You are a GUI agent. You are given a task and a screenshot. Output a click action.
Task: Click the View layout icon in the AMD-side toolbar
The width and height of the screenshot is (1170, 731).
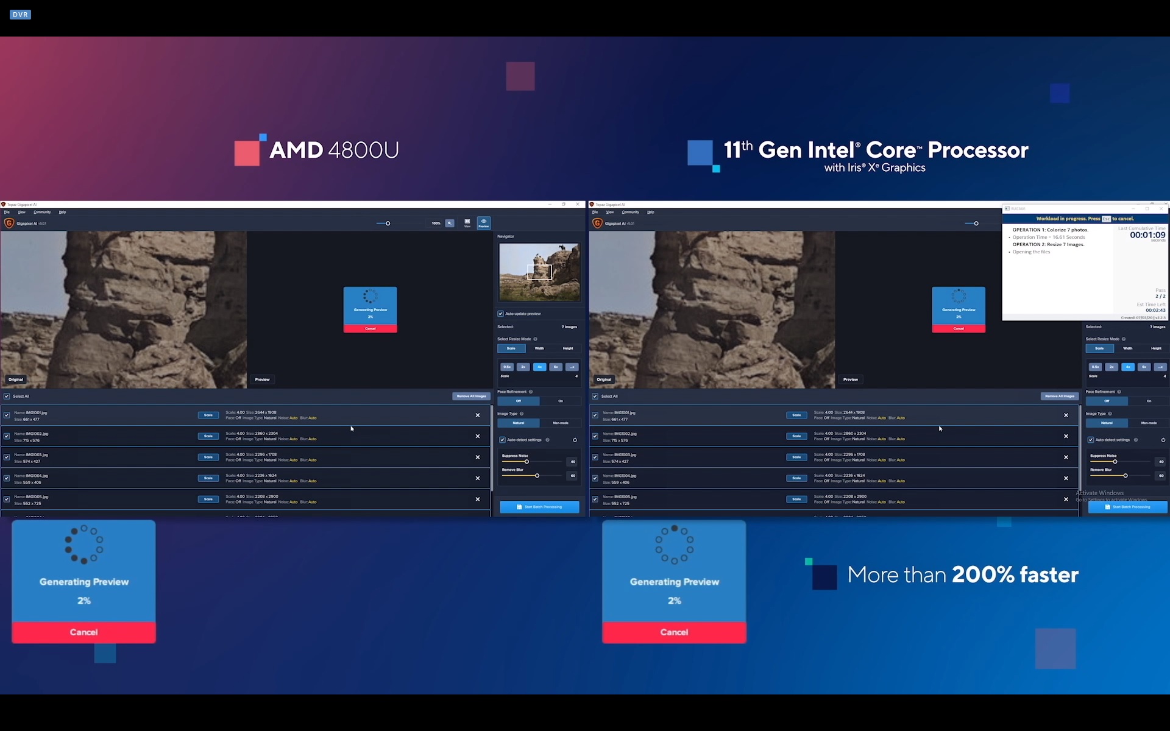467,223
